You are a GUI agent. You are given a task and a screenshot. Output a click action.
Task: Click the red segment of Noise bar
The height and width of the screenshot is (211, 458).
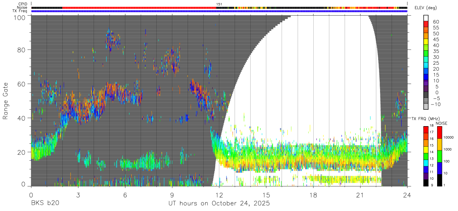point(139,7)
